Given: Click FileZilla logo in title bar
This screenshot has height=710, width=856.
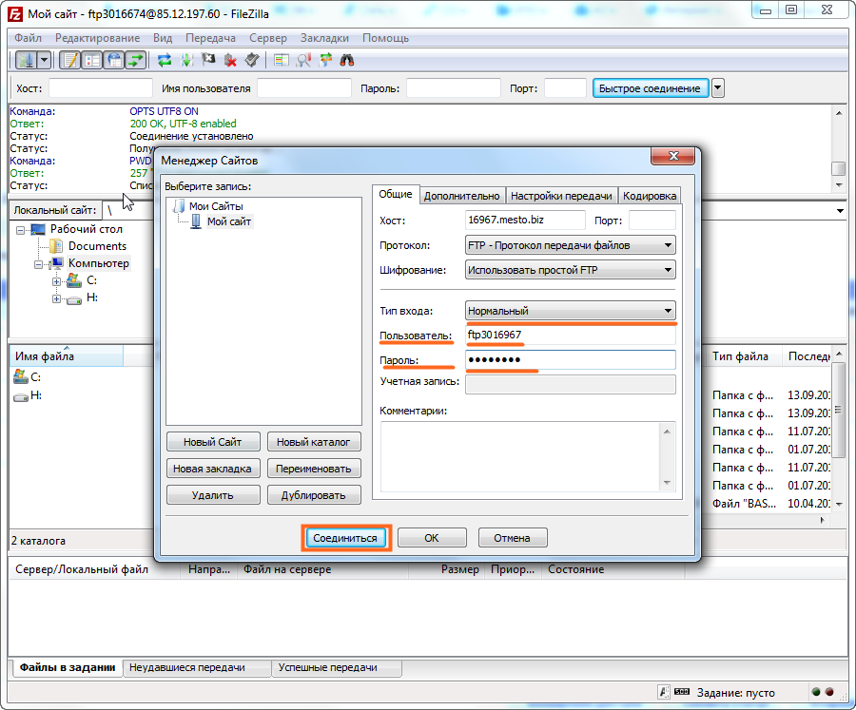Looking at the screenshot, I should click(15, 14).
